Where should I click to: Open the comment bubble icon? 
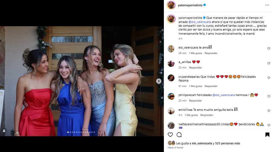coord(179,135)
